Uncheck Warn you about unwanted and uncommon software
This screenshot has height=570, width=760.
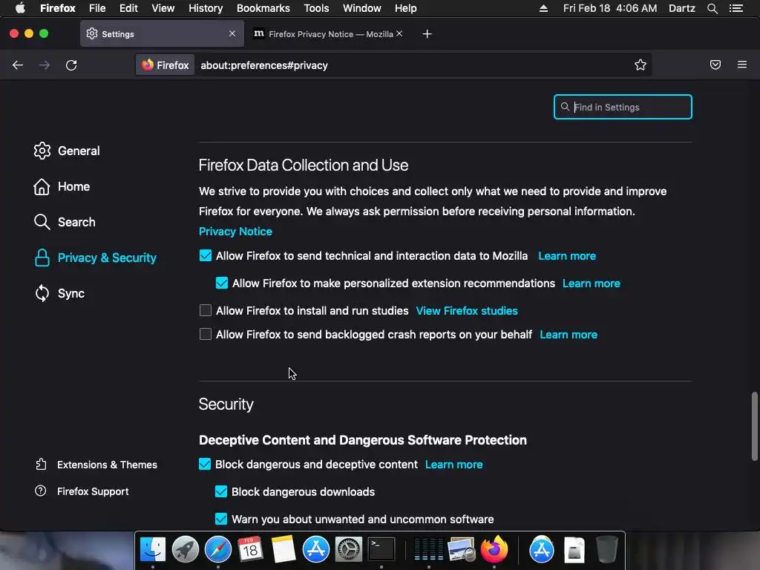[x=221, y=519]
